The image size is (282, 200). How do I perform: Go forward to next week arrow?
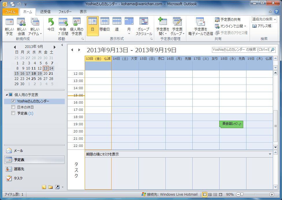[x=79, y=50]
